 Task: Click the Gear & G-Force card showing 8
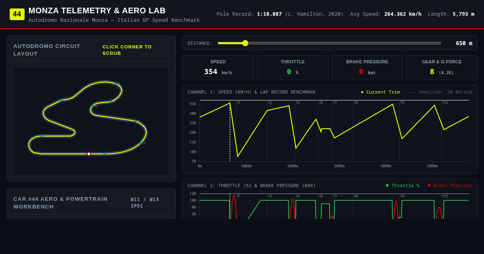pyautogui.click(x=442, y=68)
